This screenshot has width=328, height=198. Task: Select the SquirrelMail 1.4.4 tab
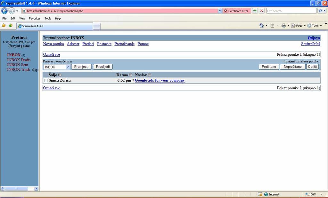pyautogui.click(x=54, y=26)
